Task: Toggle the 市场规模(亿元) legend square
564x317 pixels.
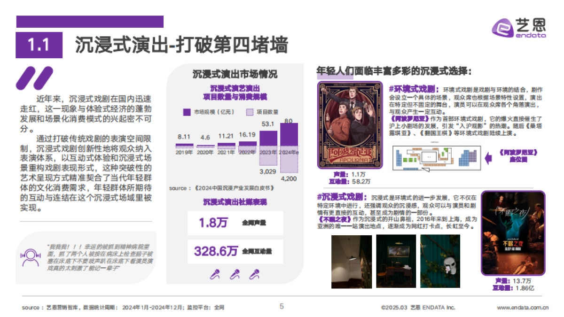Action: 187,112
